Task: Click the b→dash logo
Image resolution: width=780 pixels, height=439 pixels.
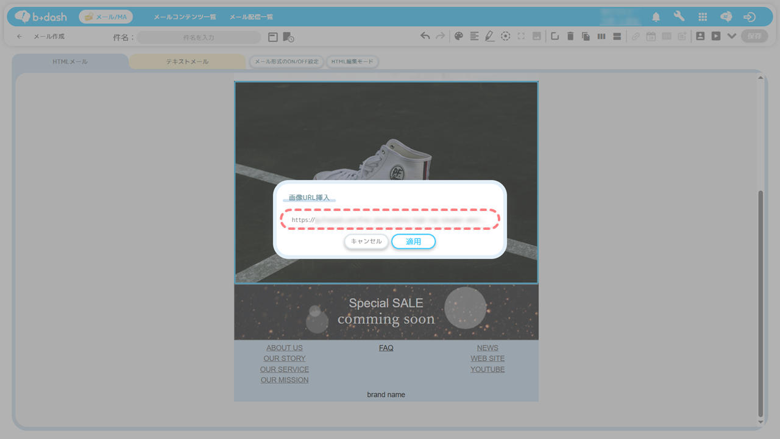Action: coord(41,16)
